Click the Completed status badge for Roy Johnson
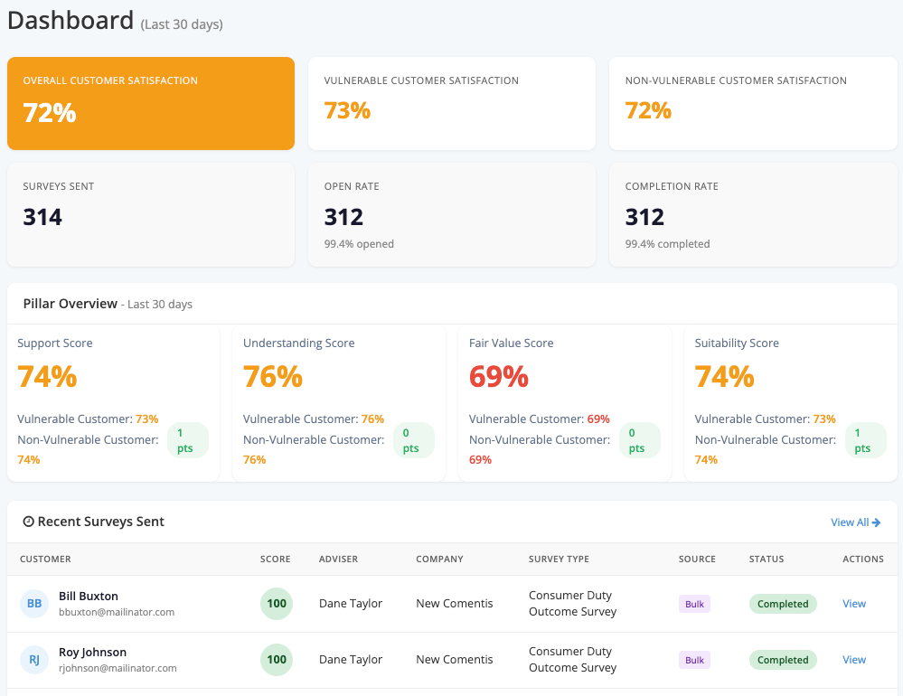This screenshot has height=696, width=903. pos(783,660)
